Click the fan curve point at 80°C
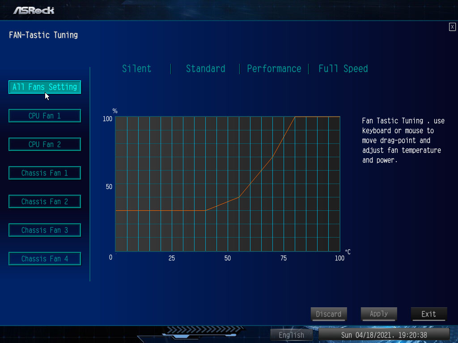Viewport: 458px width, 343px height. click(x=295, y=117)
